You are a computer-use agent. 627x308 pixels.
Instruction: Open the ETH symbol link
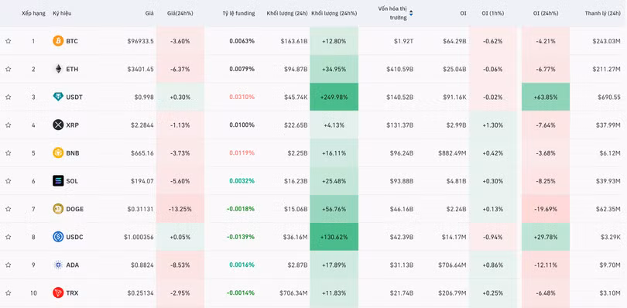[72, 69]
